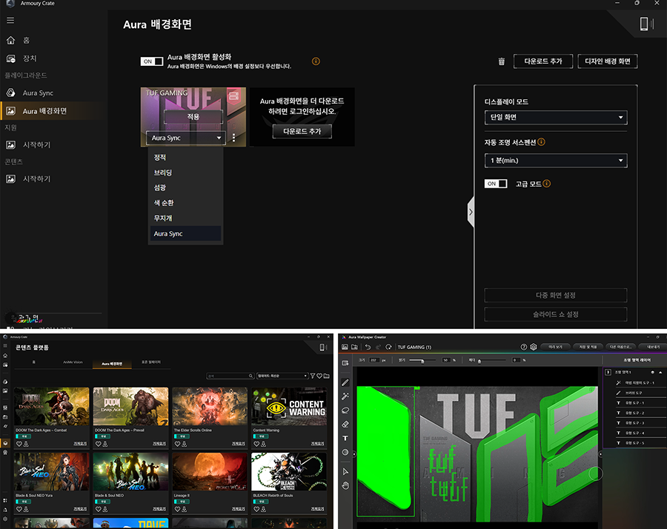Select 색 순환 from the effect list
667x529 pixels.
click(185, 203)
